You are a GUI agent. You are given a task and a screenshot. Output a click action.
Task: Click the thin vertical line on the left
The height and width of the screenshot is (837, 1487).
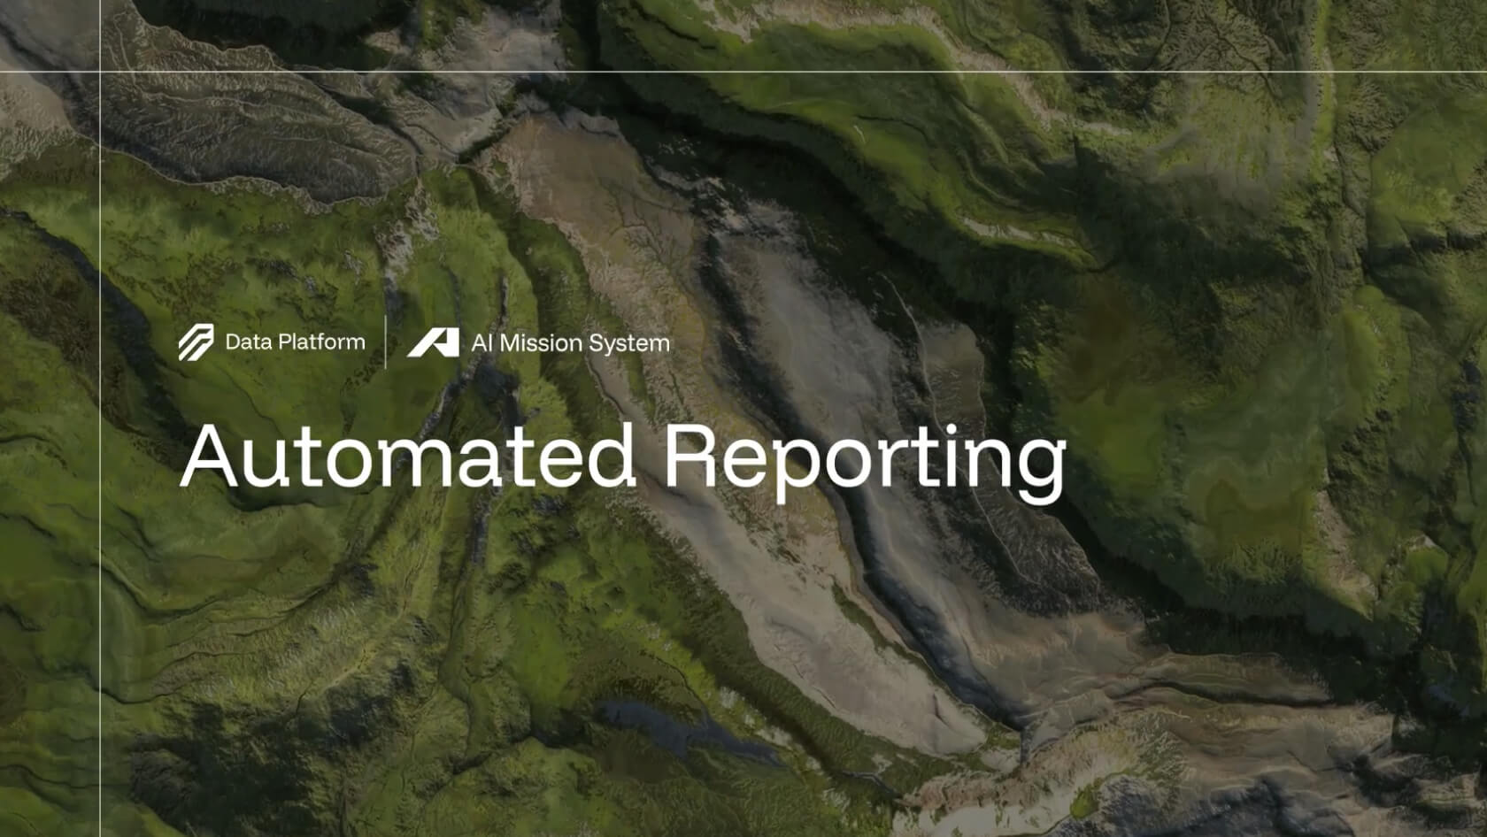[x=100, y=531]
